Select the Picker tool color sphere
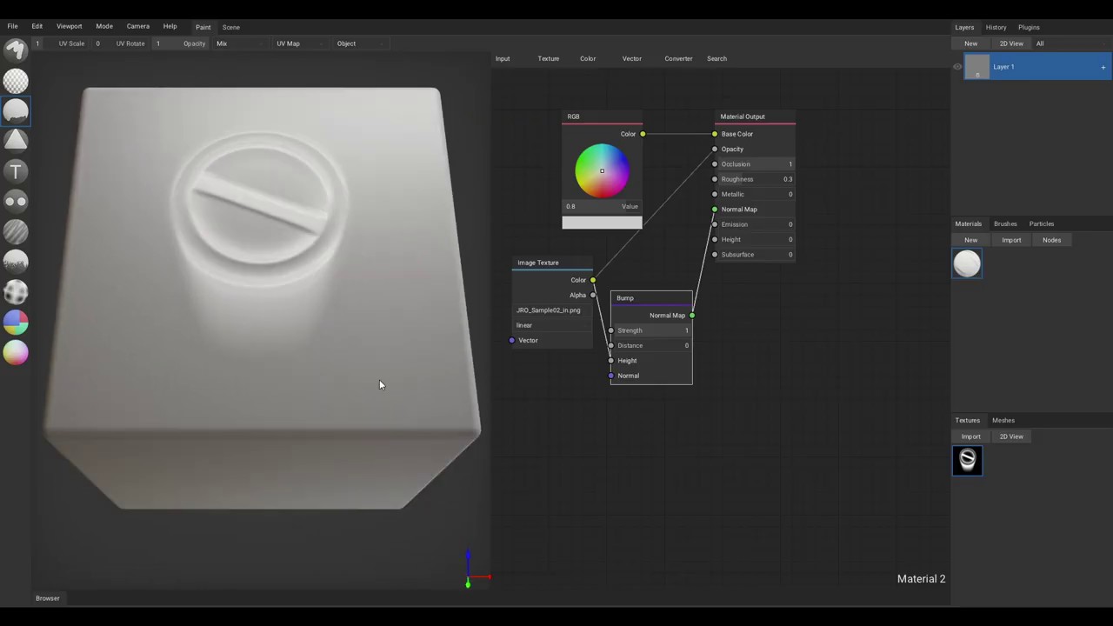Screen dimensions: 1113x626 [16, 352]
